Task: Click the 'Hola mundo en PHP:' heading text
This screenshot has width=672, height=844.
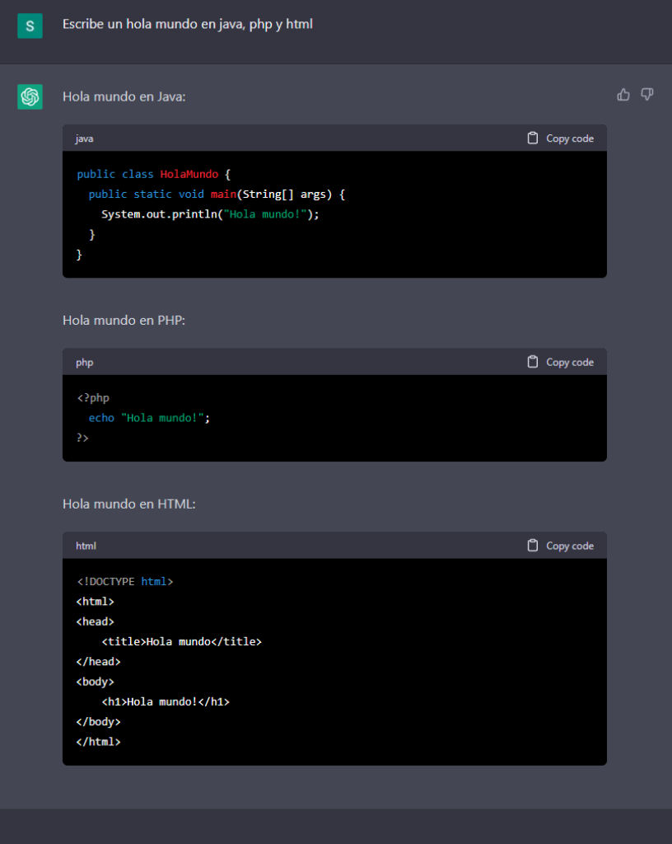Action: point(124,320)
